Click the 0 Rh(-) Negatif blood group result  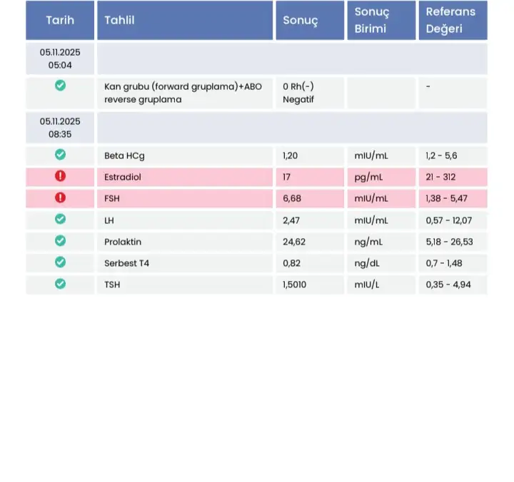tap(298, 93)
